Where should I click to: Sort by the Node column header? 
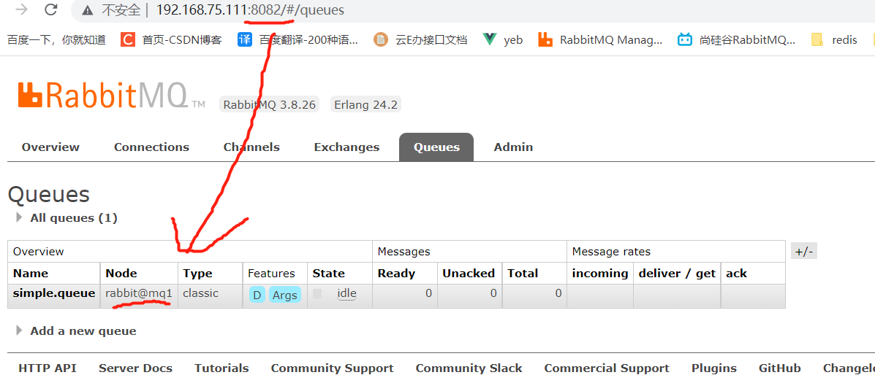(121, 274)
